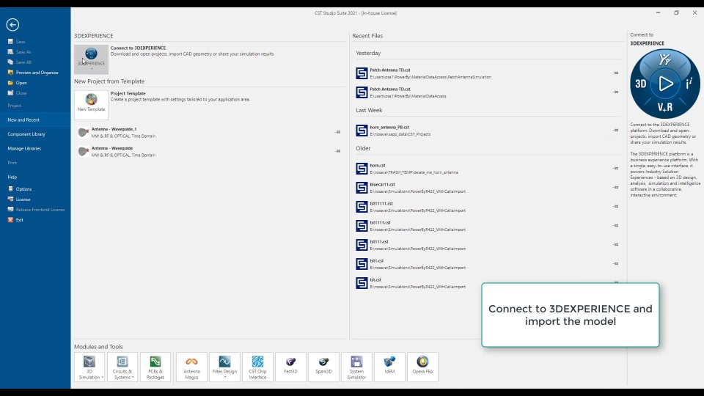Open bluecar11.cst recent file
The image size is (704, 396).
488,188
